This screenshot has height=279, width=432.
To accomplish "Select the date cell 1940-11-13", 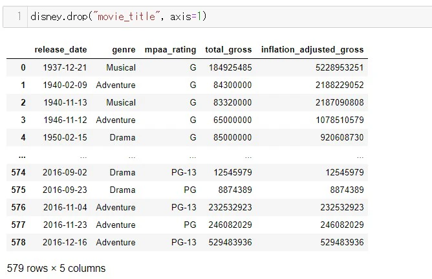I will pyautogui.click(x=65, y=102).
